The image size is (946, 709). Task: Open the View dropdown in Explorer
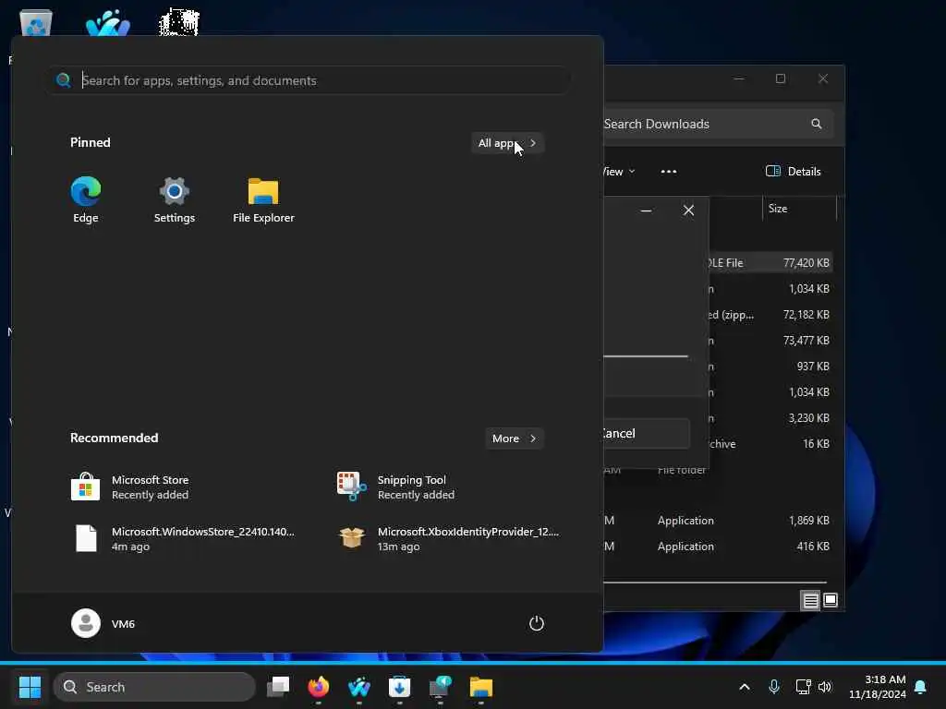619,172
